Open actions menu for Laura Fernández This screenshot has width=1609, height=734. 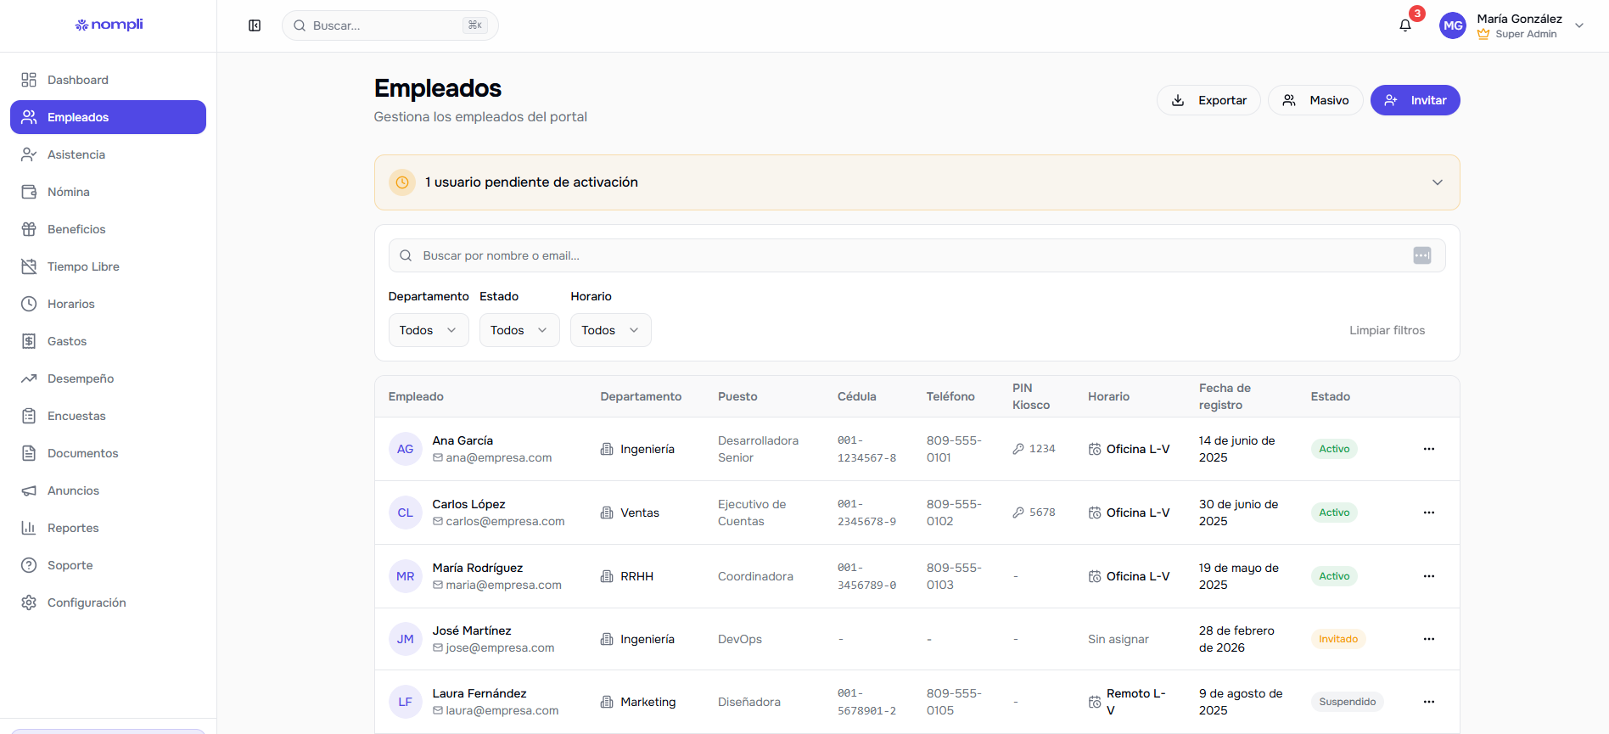1429,702
